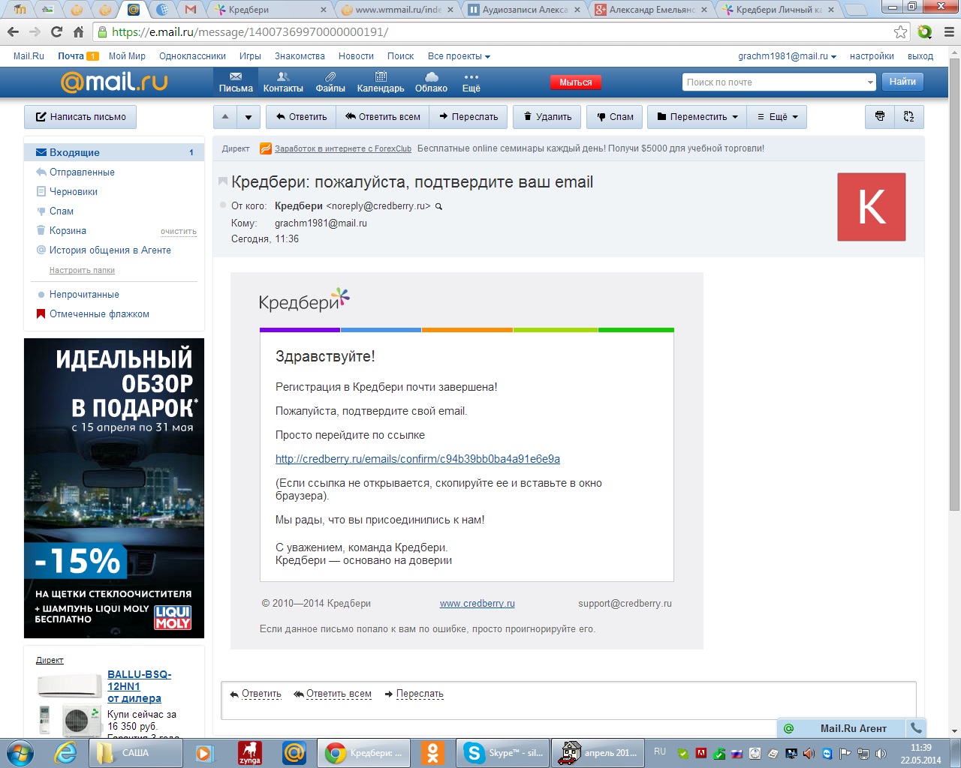This screenshot has height=768, width=961.
Task: Click Ответить in the top toolbar
Action: pos(301,117)
